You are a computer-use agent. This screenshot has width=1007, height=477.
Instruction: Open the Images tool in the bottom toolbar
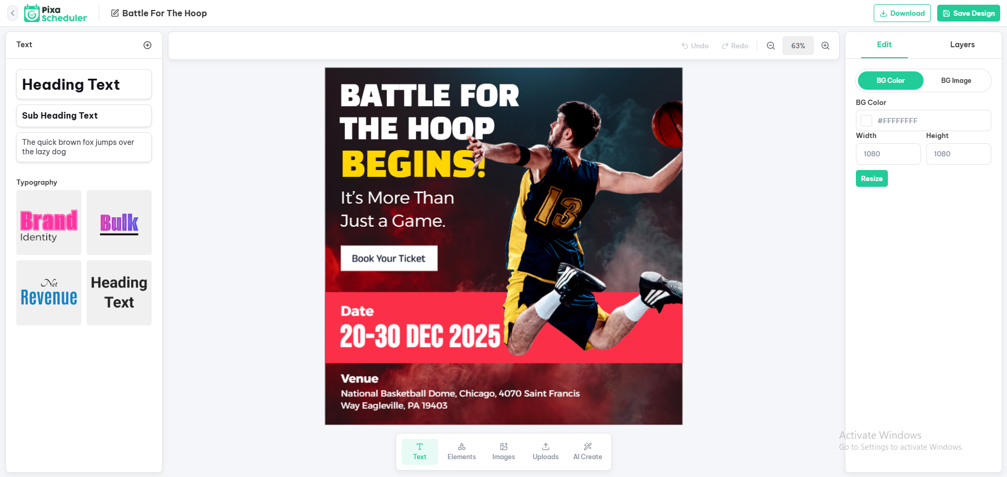[504, 451]
